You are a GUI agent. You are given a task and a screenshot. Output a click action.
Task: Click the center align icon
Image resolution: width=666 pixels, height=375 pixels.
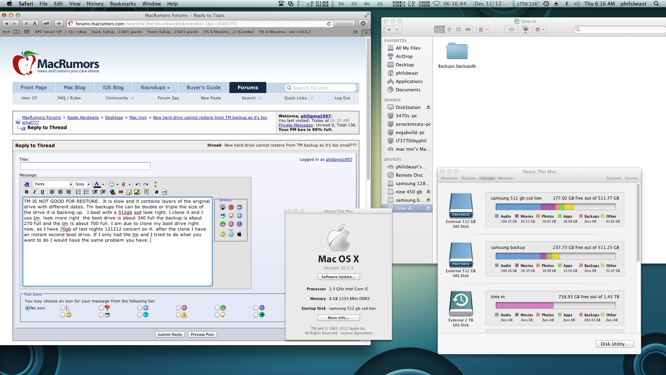pyautogui.click(x=60, y=192)
